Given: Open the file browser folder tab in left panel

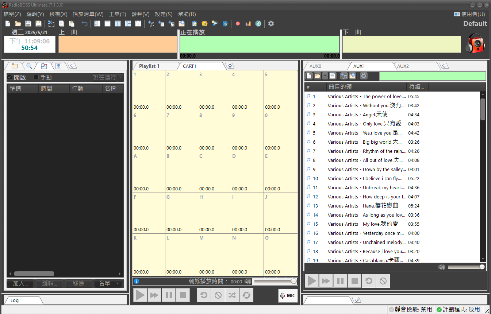Looking at the screenshot, I should tap(15, 66).
